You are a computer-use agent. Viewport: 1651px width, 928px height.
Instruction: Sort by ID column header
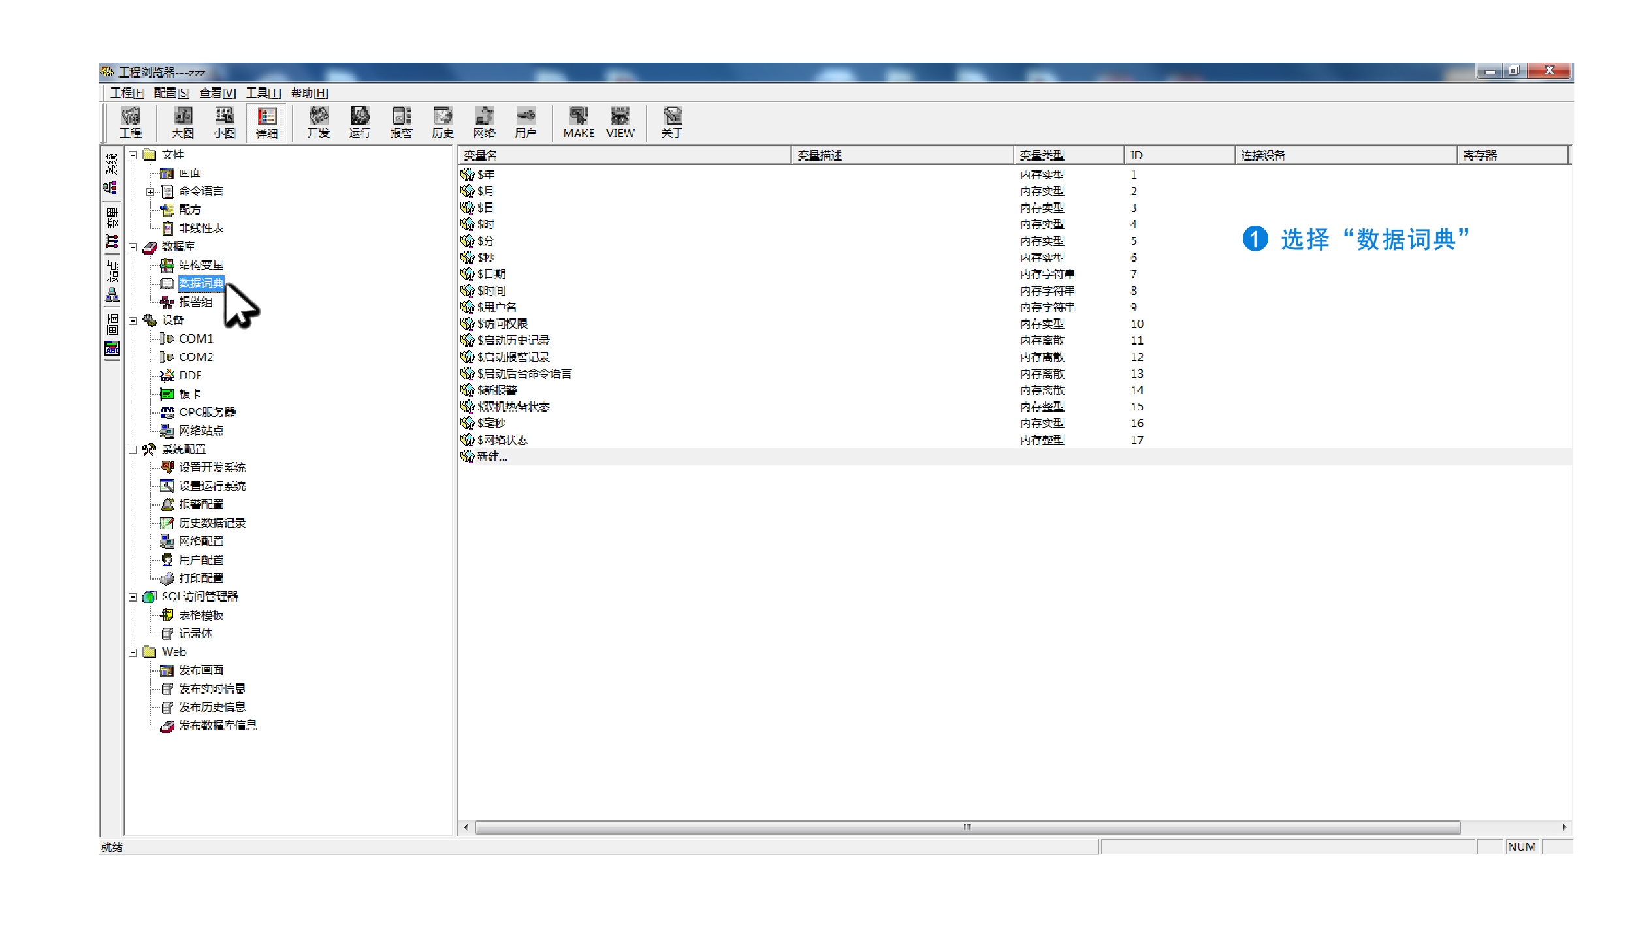tap(1179, 155)
